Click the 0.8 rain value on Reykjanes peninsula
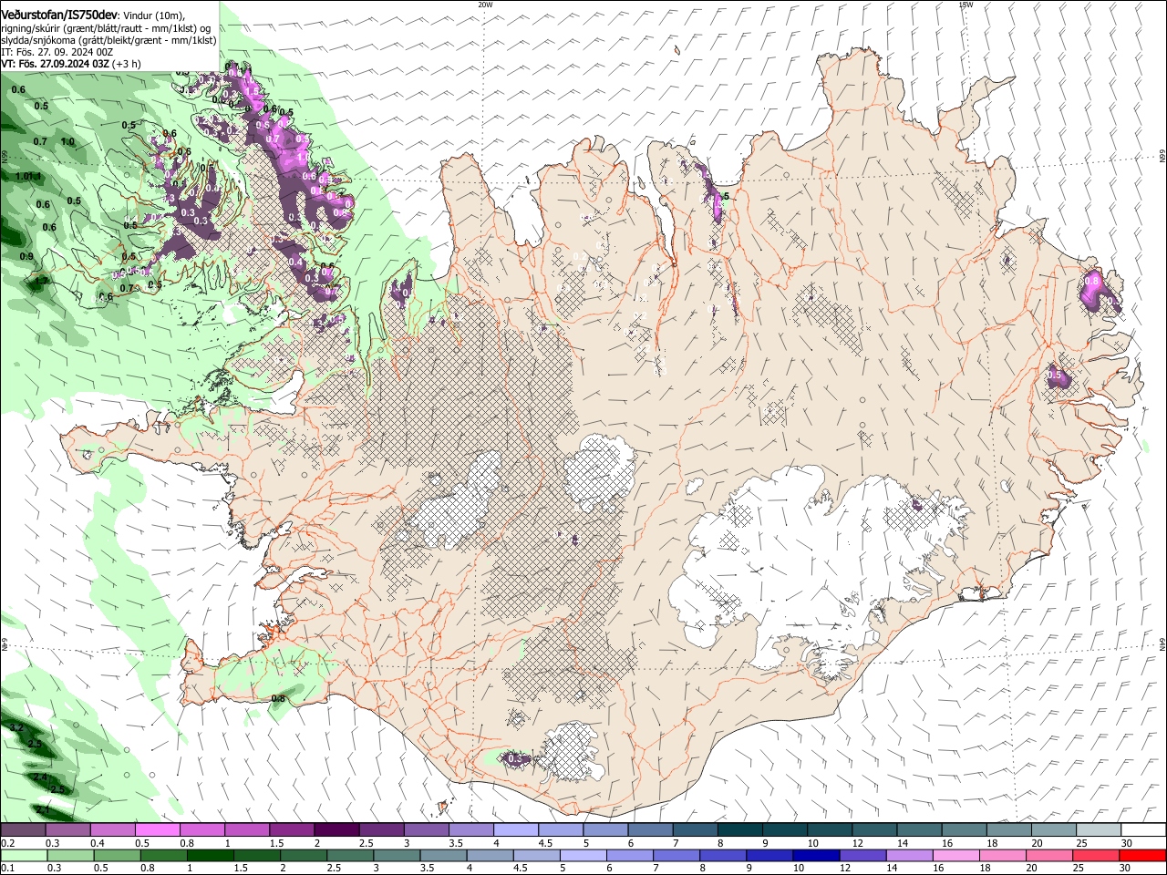 (x=279, y=699)
